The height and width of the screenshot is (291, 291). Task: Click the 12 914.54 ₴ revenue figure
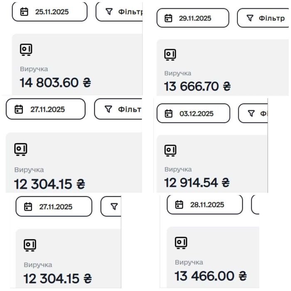click(x=197, y=182)
